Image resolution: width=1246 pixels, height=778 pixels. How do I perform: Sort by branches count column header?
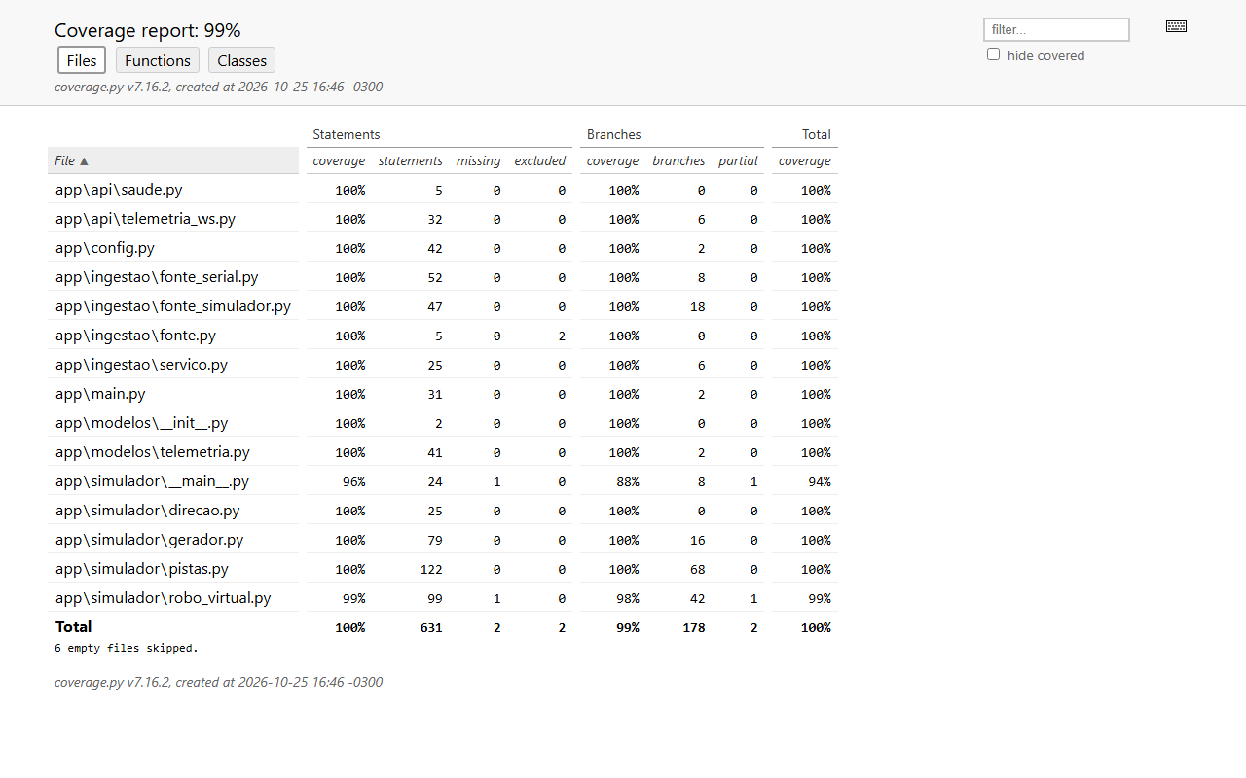point(678,160)
